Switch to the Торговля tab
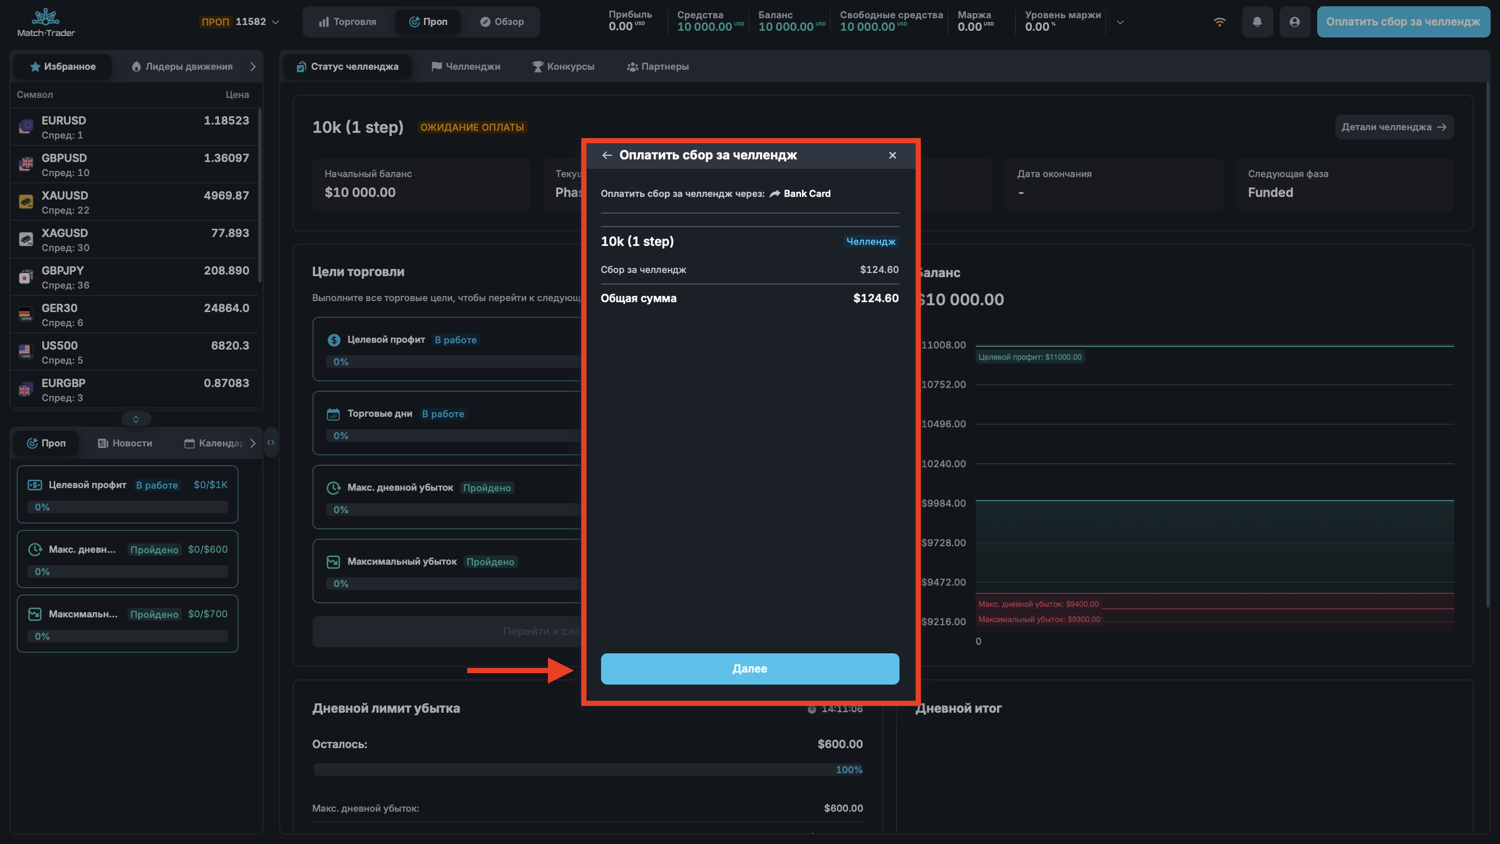 point(347,22)
